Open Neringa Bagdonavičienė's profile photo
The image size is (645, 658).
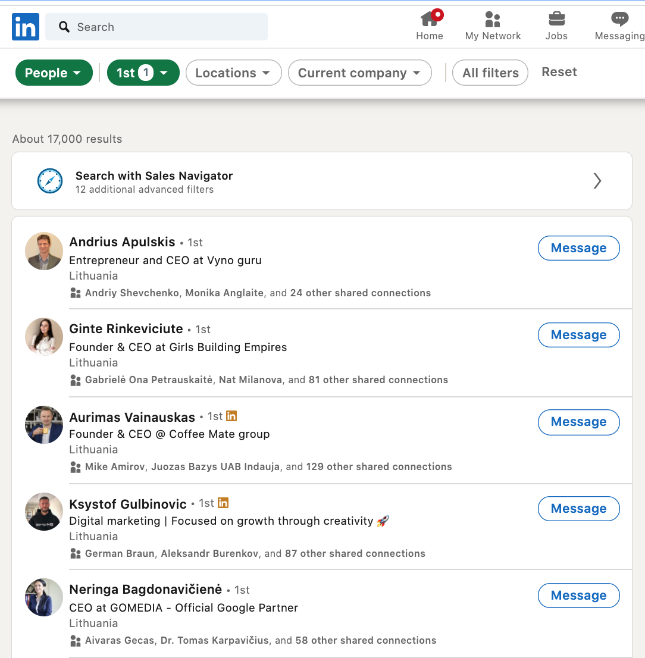pyautogui.click(x=44, y=597)
